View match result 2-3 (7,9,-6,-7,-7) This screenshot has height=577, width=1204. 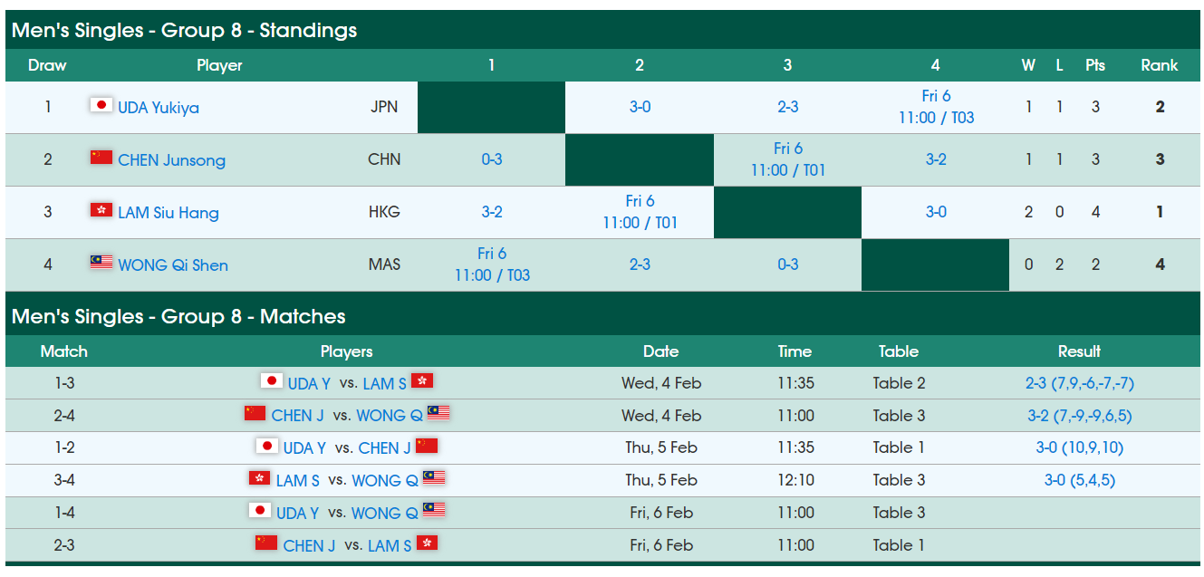pyautogui.click(x=1079, y=383)
